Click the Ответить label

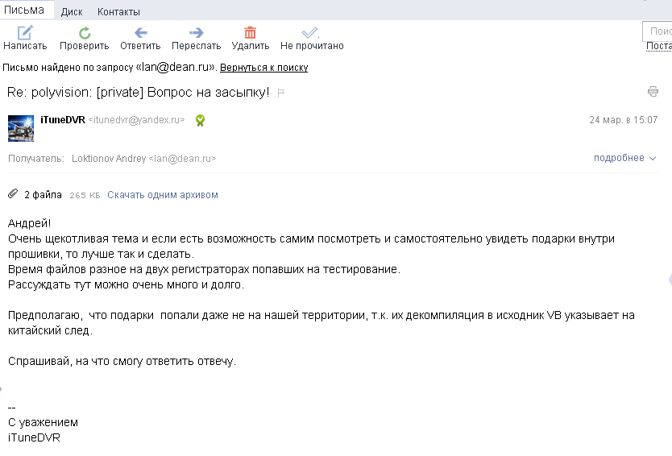click(x=140, y=46)
